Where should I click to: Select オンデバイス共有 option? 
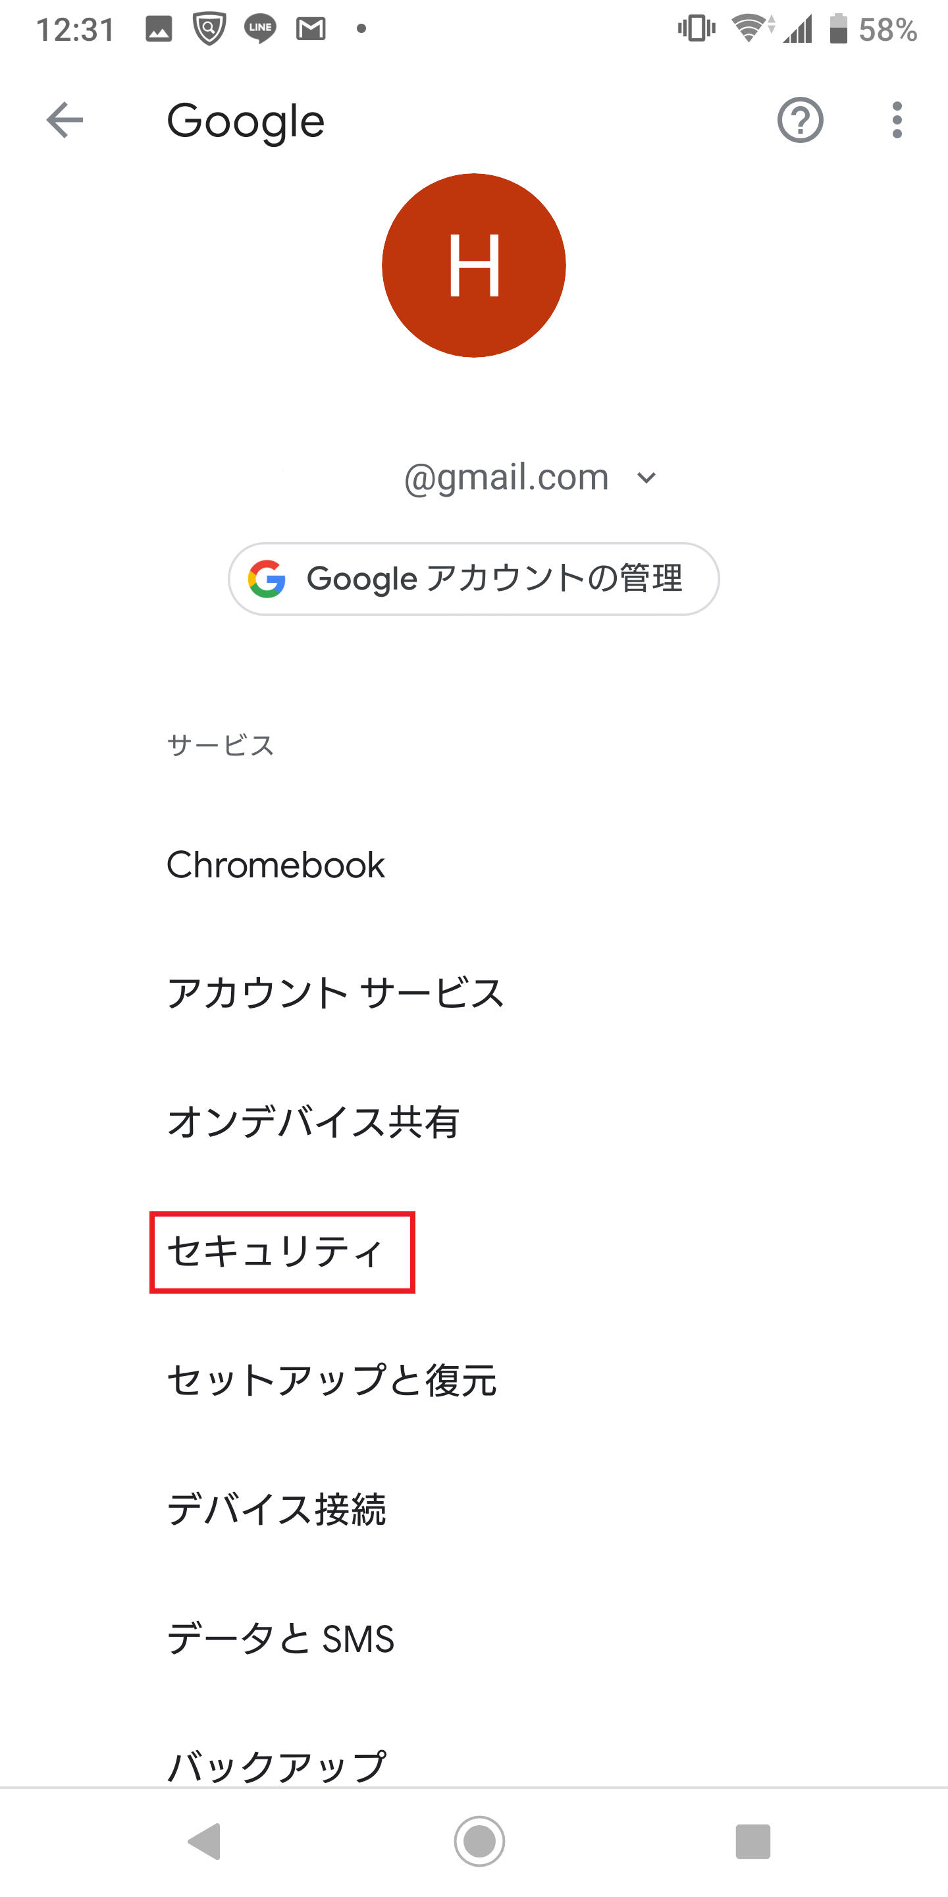click(x=474, y=1122)
